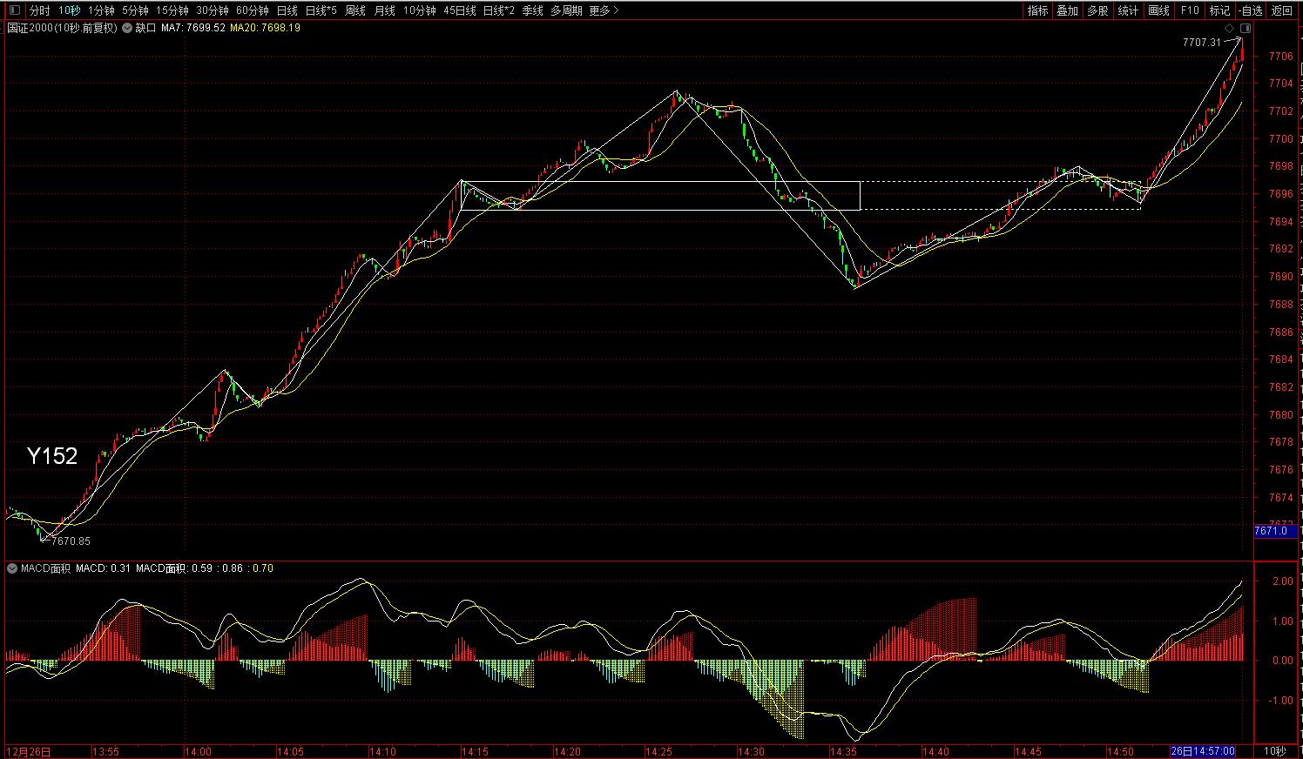1303x759 pixels.
Task: Click the 返回 back button
Action: [1282, 10]
